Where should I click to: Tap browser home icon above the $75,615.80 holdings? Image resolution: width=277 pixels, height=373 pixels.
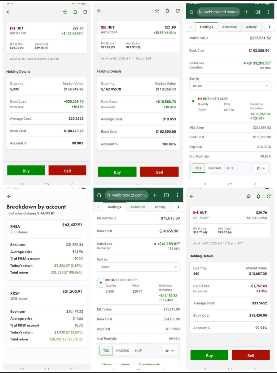point(99,195)
